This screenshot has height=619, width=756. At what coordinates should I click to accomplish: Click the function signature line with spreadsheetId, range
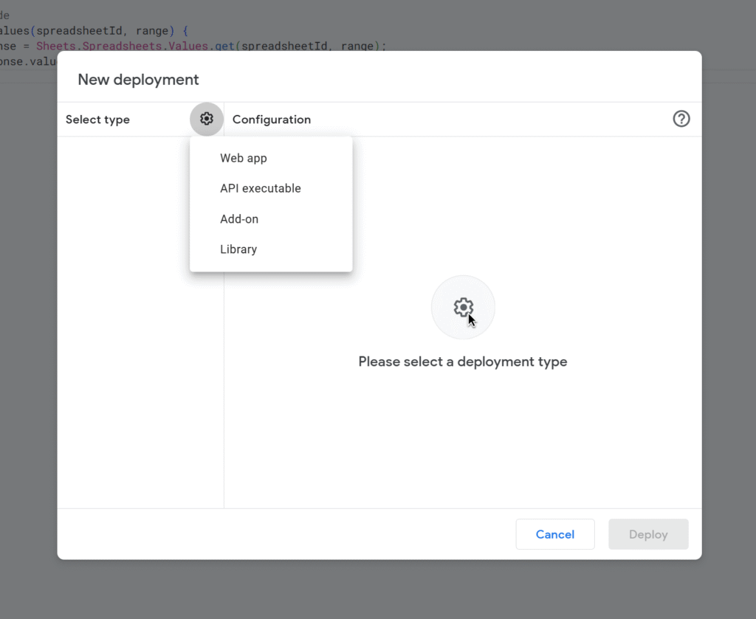click(96, 31)
